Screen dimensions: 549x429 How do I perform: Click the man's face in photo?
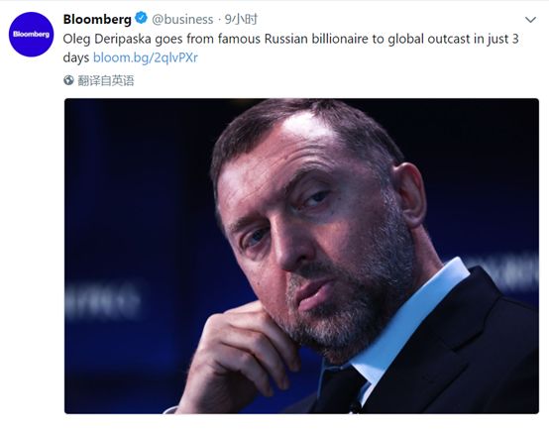(311, 231)
